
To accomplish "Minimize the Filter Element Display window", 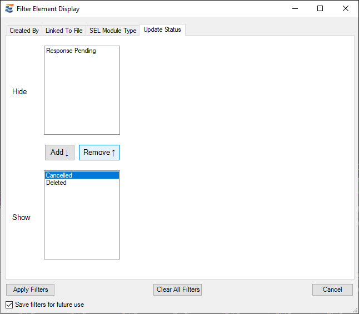I will 295,9.
